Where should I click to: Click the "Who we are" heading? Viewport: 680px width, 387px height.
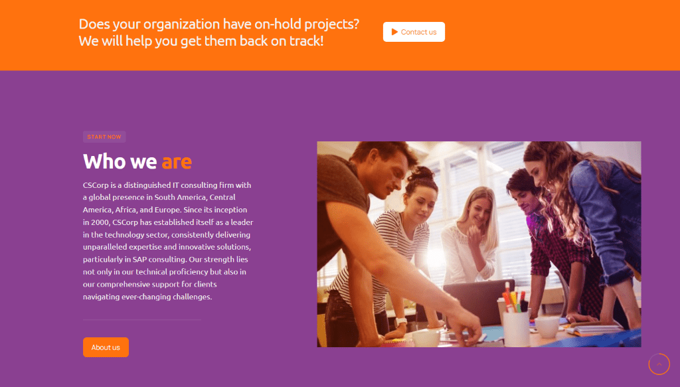137,161
